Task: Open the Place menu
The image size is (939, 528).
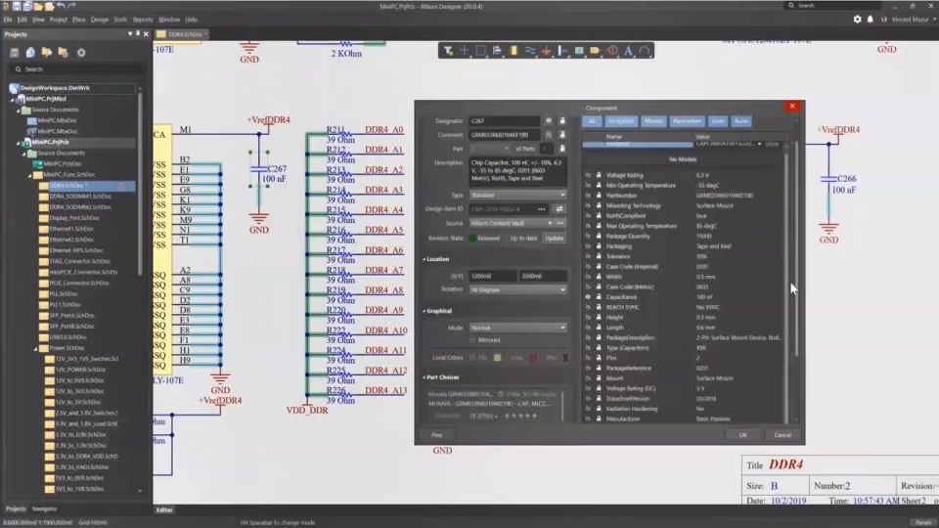Action: [x=78, y=20]
